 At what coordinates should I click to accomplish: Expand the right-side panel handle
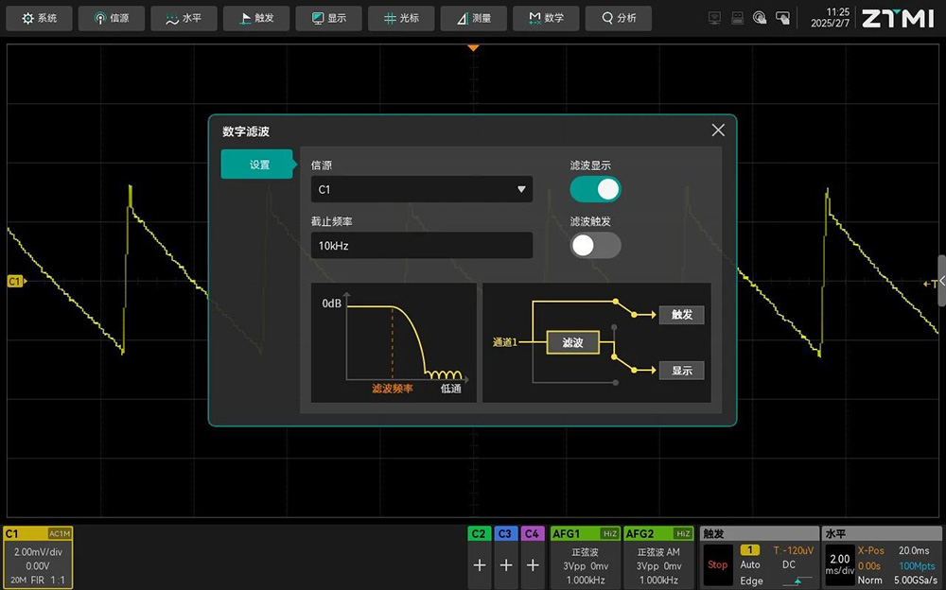click(x=940, y=281)
